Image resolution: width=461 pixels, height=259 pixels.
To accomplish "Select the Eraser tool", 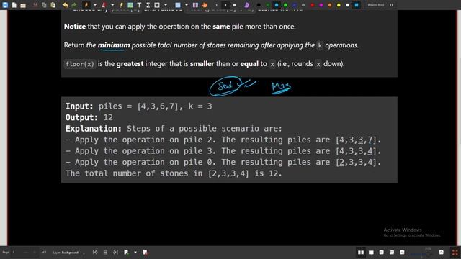I will click(104, 5).
